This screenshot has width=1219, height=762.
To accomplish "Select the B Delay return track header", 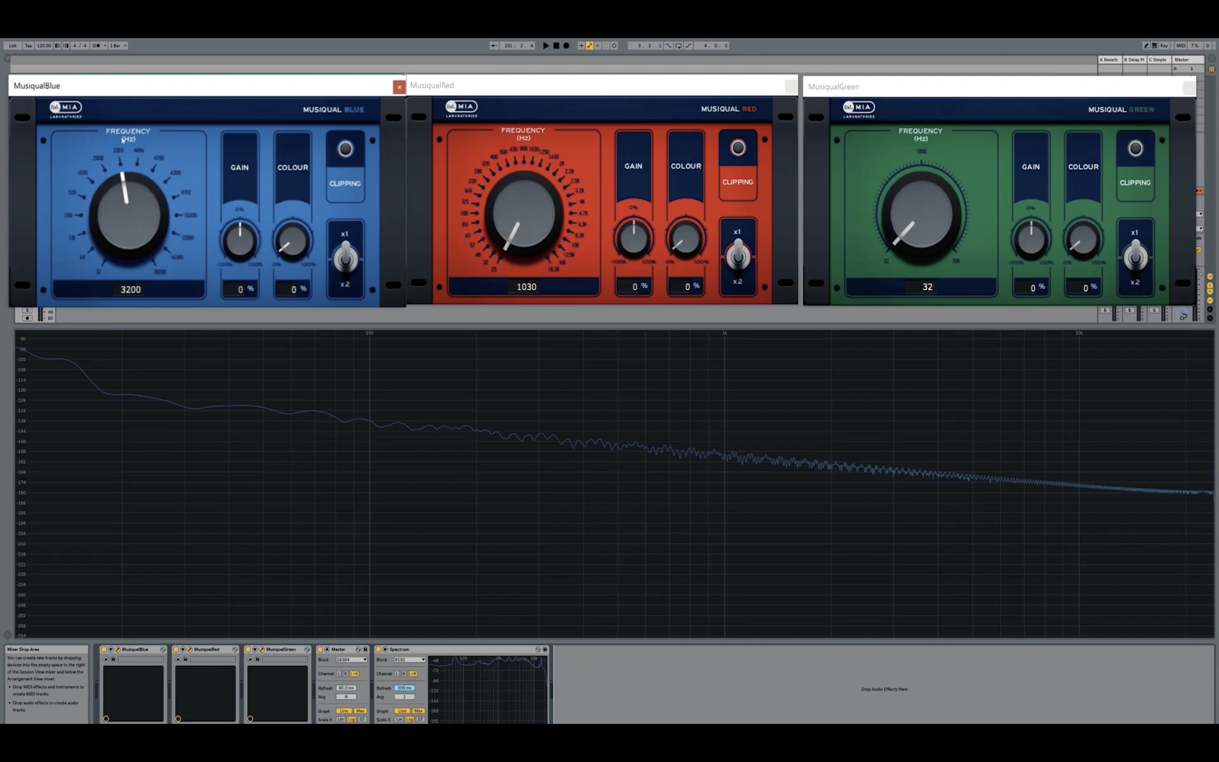I will tap(1135, 59).
